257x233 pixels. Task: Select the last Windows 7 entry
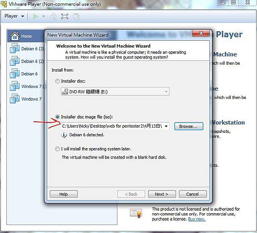coord(26,99)
